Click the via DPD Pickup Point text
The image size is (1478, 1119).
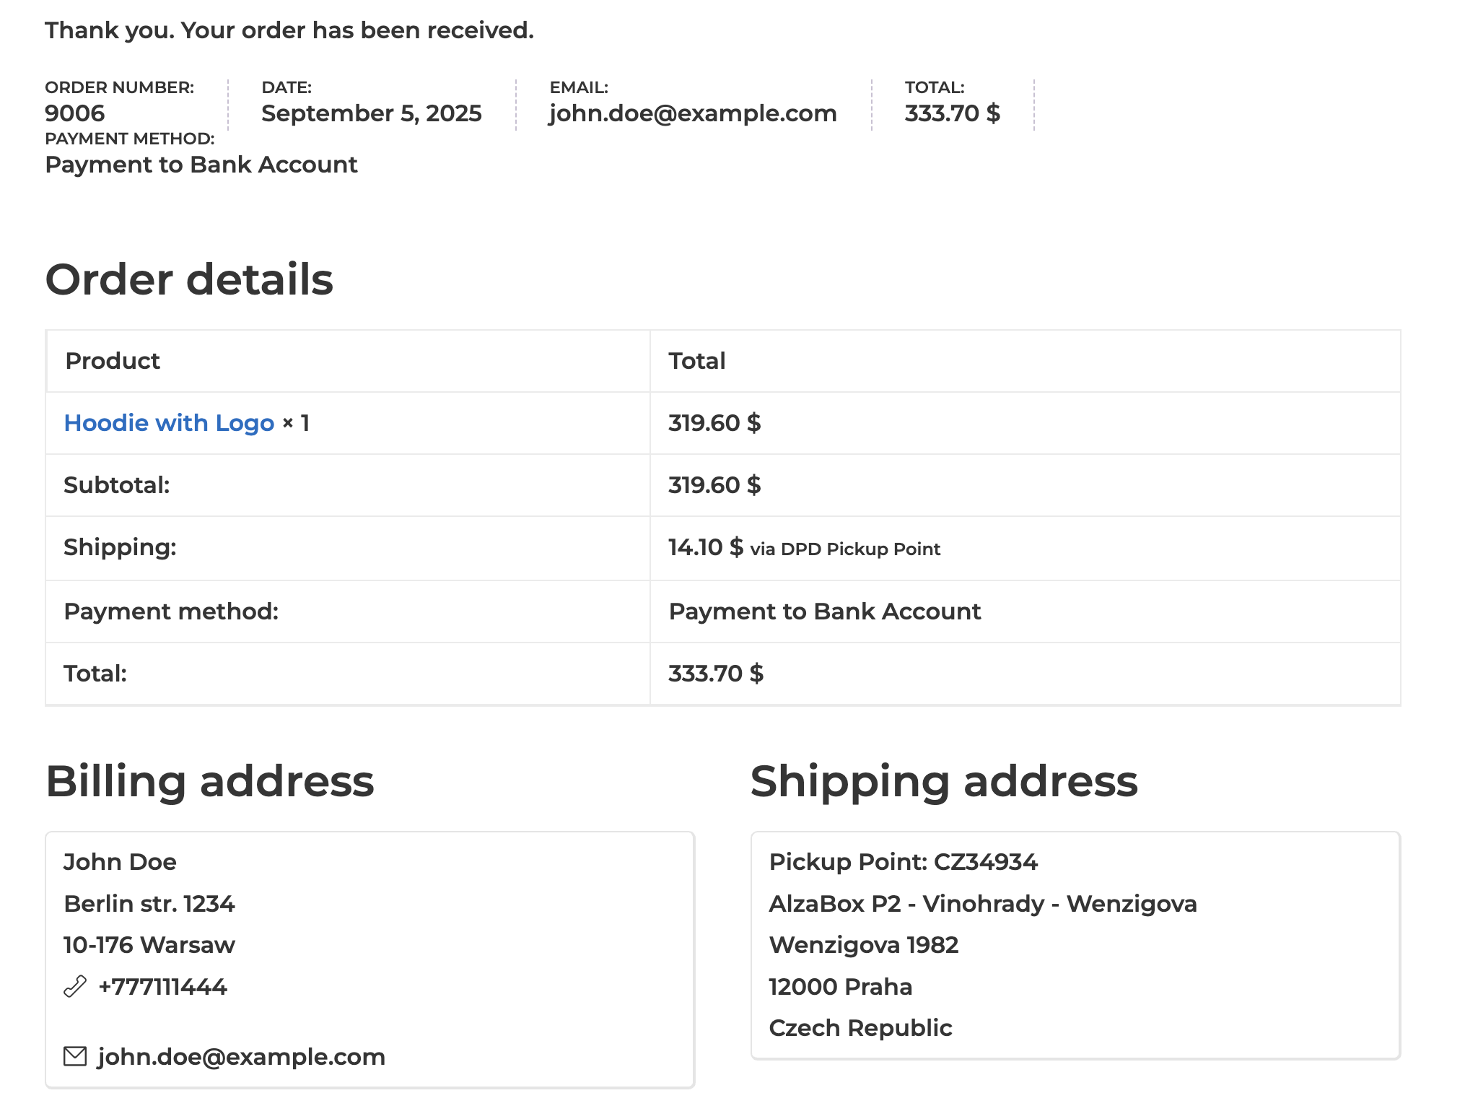[845, 549]
